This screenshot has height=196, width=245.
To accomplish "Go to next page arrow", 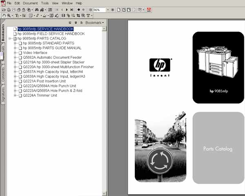I will point(67,10).
